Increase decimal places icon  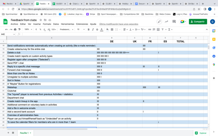(x=49, y=29)
